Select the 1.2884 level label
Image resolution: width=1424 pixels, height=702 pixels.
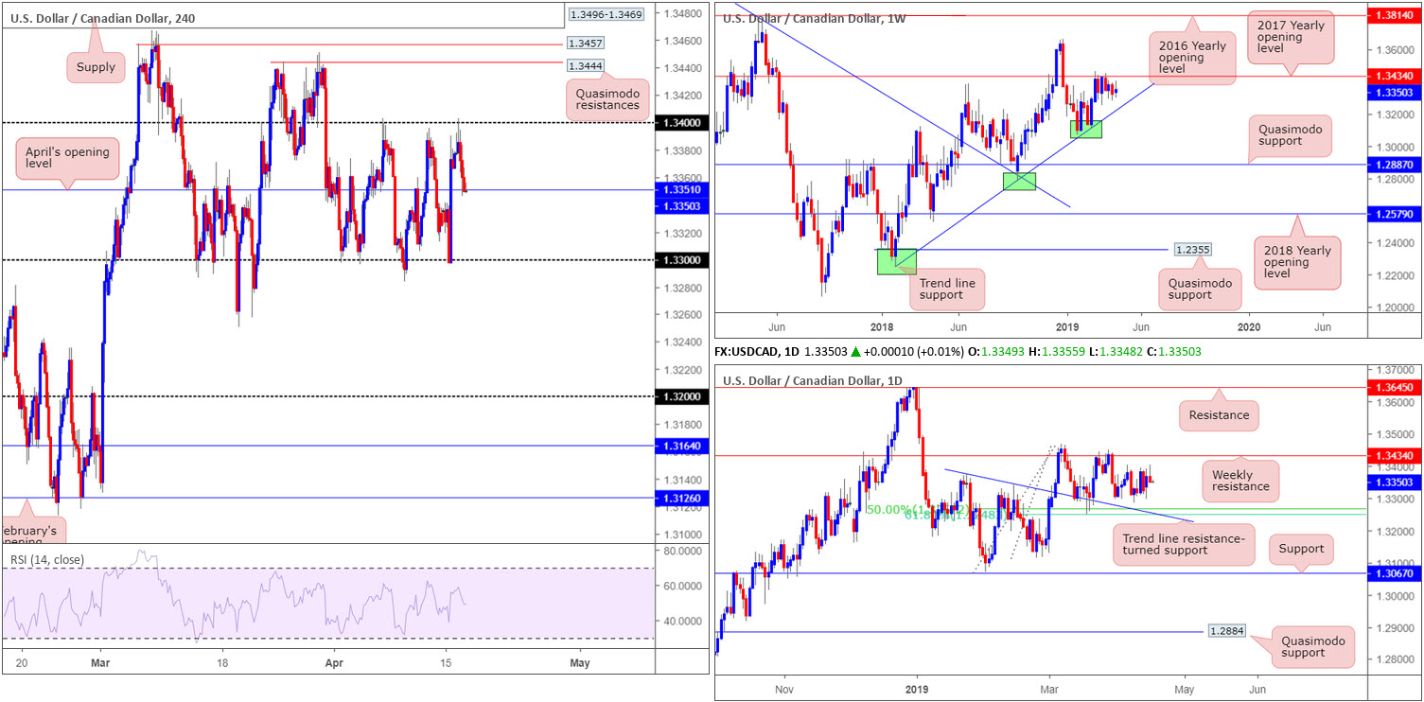pyautogui.click(x=1228, y=630)
